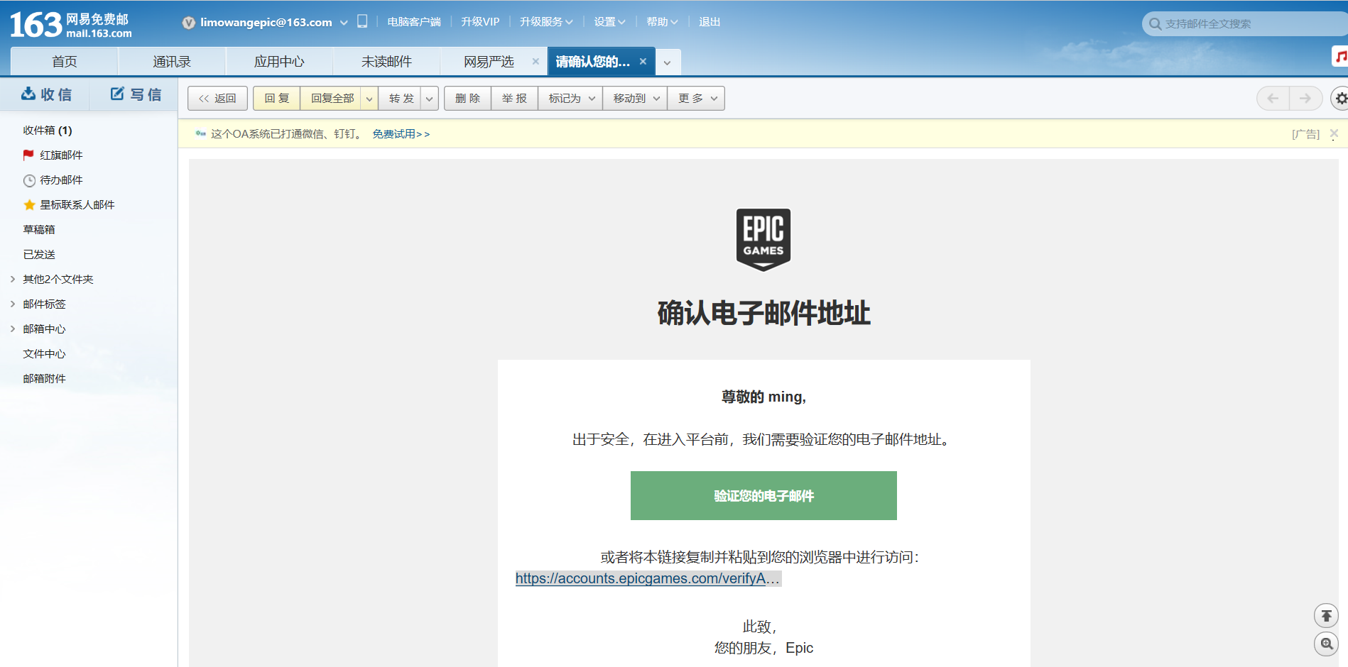The height and width of the screenshot is (667, 1348).
Task: Close the ad banner with X icon
Action: click(x=1334, y=133)
